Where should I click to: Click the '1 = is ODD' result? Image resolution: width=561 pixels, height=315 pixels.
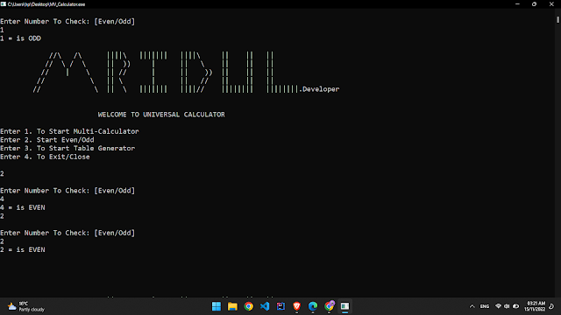pyautogui.click(x=20, y=38)
